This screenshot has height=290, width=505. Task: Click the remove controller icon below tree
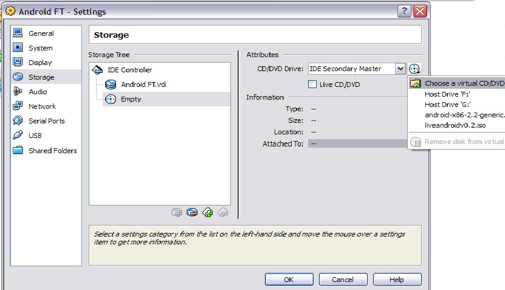coord(192,212)
